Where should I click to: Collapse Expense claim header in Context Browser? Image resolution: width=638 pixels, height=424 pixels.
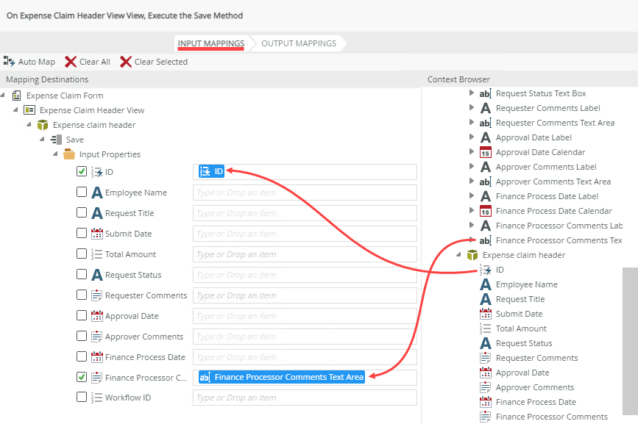click(x=458, y=255)
